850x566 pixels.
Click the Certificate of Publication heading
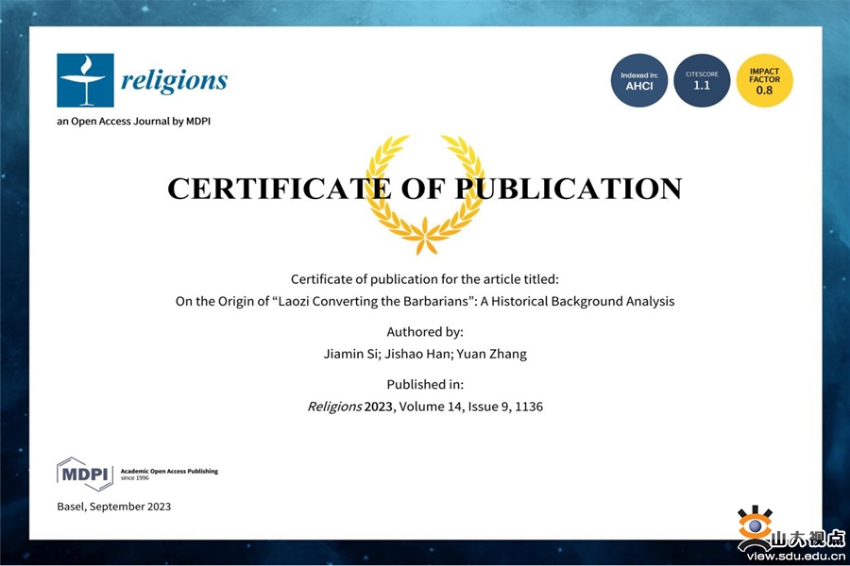[x=424, y=189]
